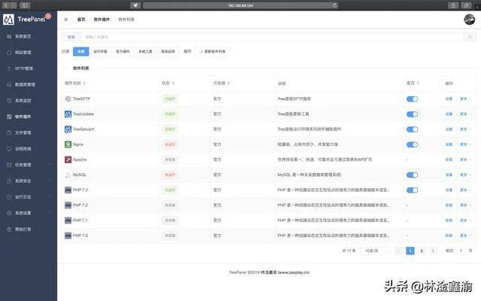The height and width of the screenshot is (301, 481).
Task: Open the 更多 dropdown for MySQL row
Action: (x=465, y=175)
